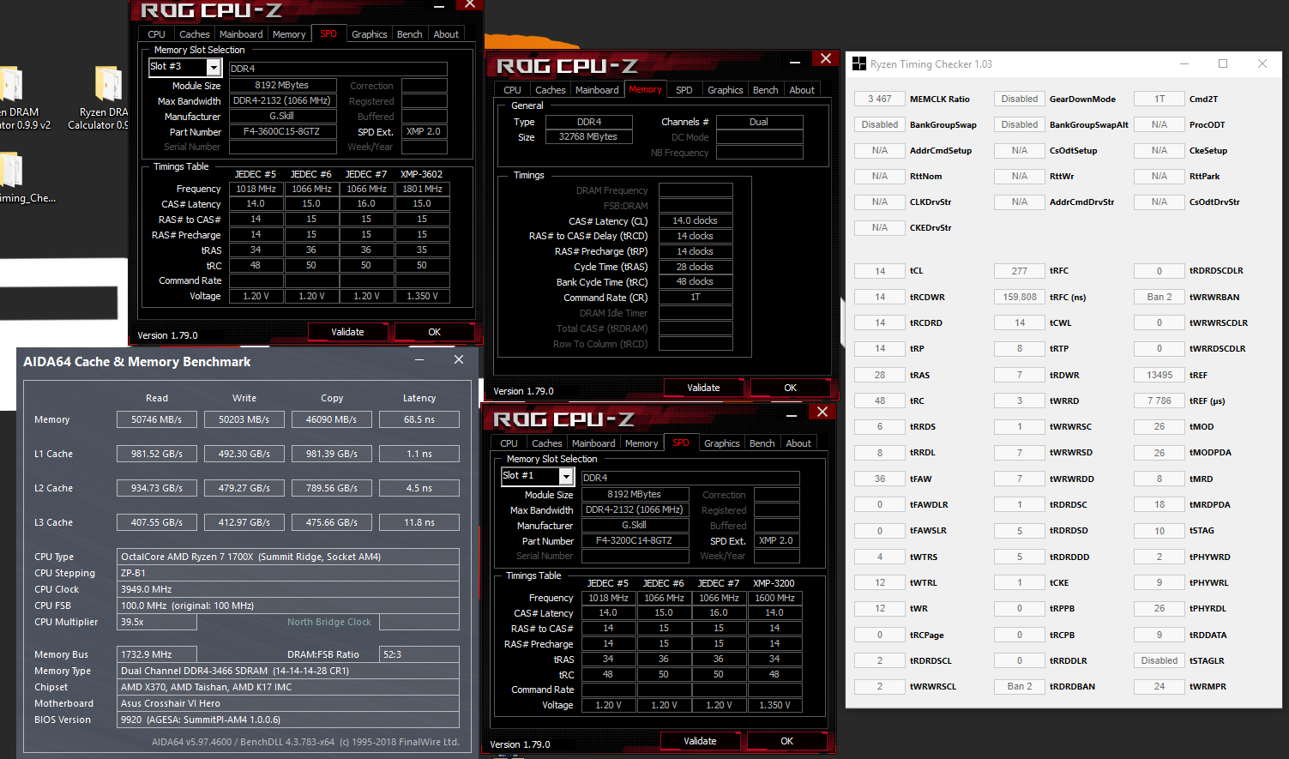1289x759 pixels.
Task: Click the MEMCLK Ratio 3 467 value
Action: 880,99
